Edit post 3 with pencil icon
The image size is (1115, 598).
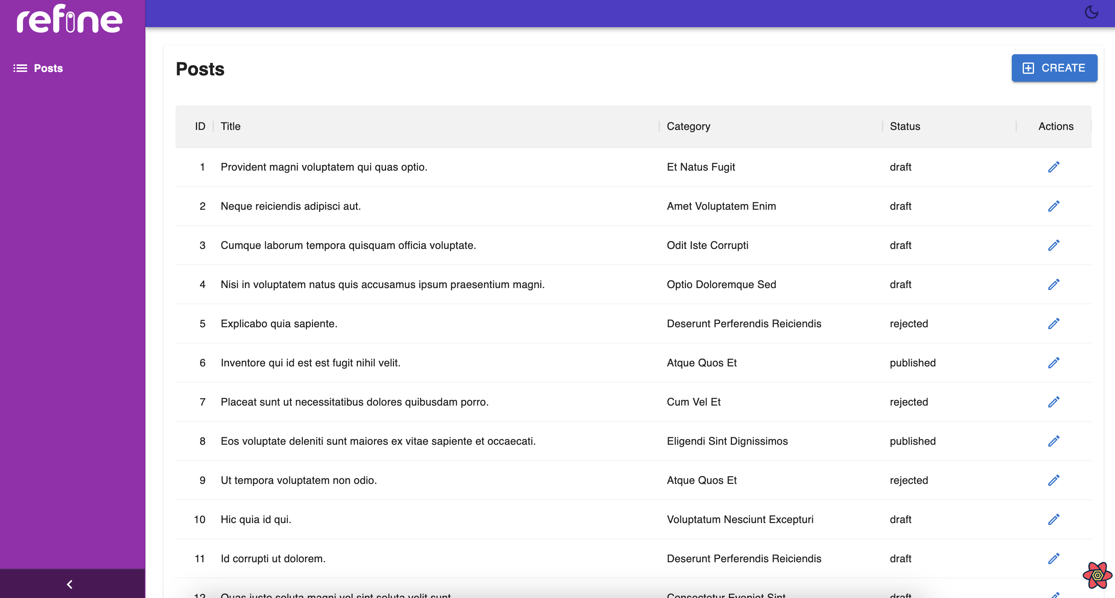pos(1054,246)
